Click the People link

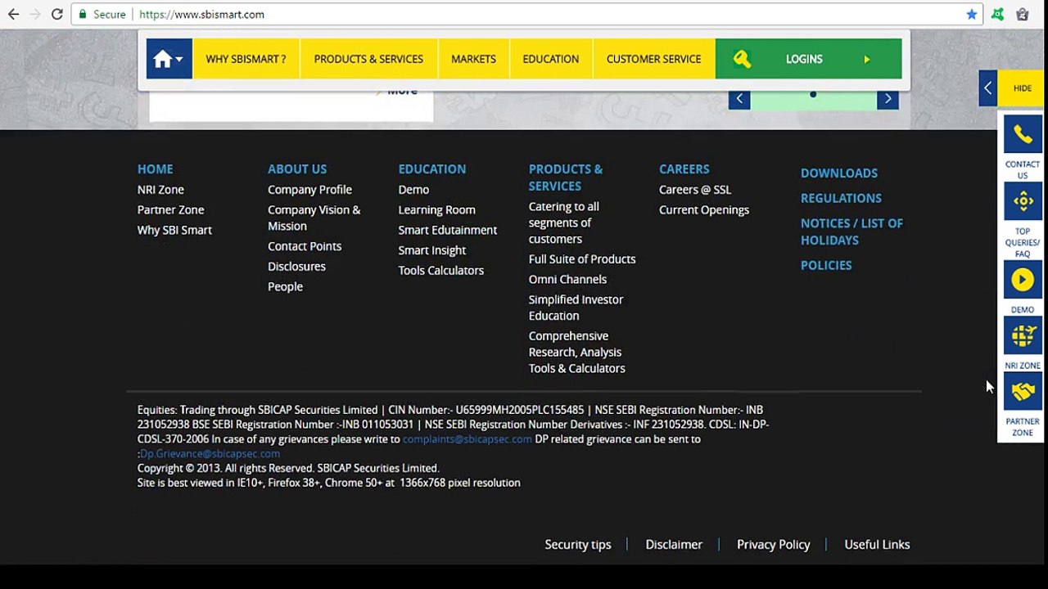[x=285, y=287]
